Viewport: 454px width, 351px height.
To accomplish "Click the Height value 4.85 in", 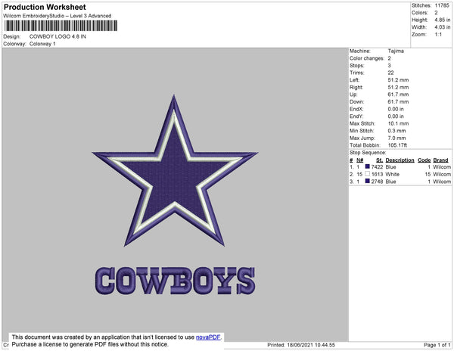I will [443, 20].
